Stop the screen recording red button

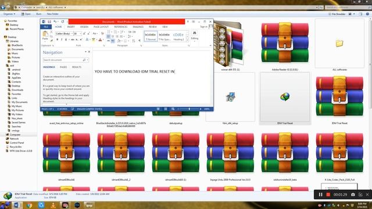point(328,194)
